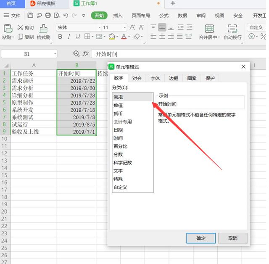Open the font size dropdown 11

pyautogui.click(x=125, y=27)
